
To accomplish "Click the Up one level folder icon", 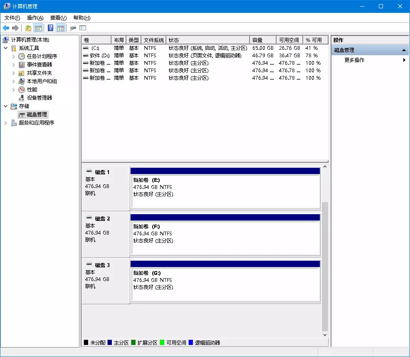I will [28, 28].
